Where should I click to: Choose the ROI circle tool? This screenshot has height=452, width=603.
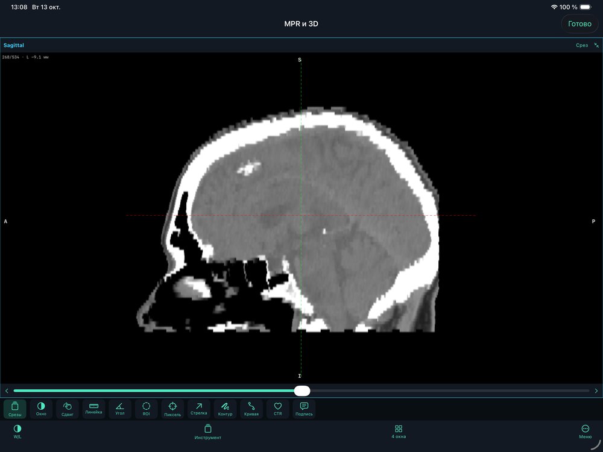tap(146, 409)
